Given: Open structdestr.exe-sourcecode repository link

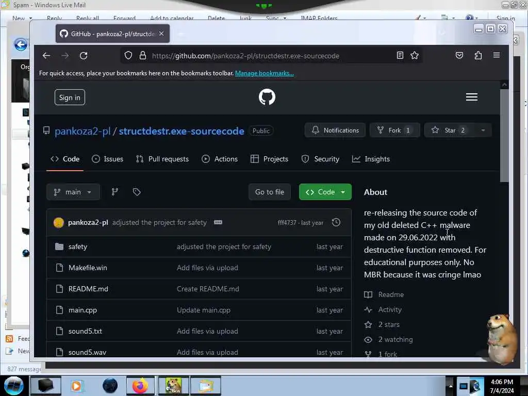Looking at the screenshot, I should click(181, 131).
